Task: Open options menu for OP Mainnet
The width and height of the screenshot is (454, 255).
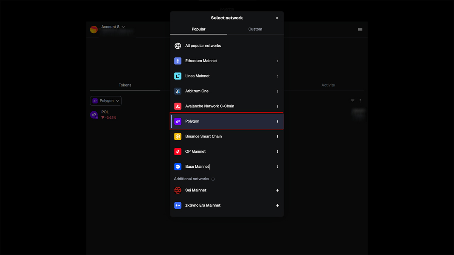Action: click(277, 151)
